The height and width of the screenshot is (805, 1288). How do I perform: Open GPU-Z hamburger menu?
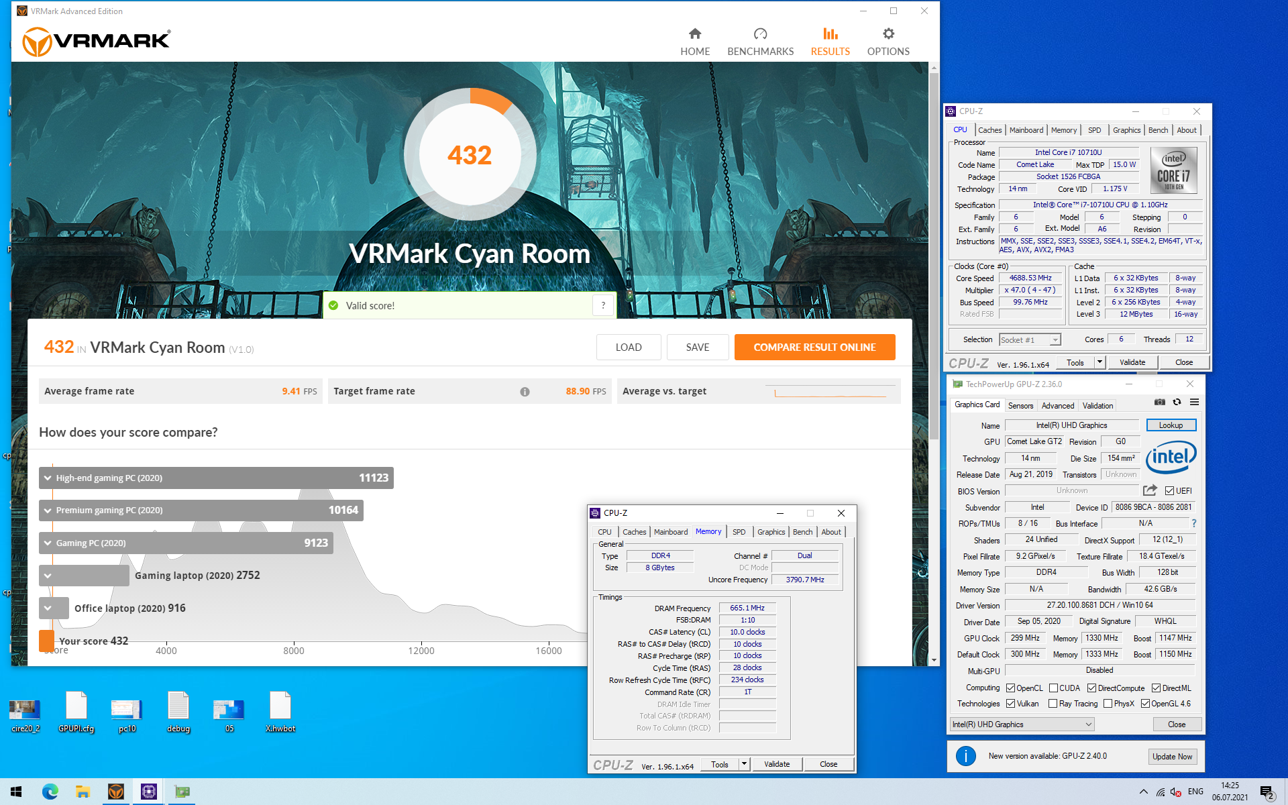coord(1194,402)
